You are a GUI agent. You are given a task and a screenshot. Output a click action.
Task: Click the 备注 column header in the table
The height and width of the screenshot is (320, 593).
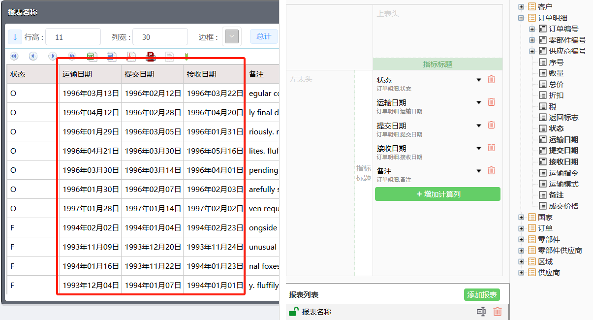(x=262, y=74)
